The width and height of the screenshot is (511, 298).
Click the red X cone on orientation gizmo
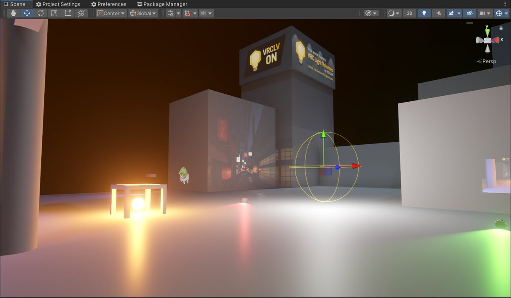click(497, 40)
